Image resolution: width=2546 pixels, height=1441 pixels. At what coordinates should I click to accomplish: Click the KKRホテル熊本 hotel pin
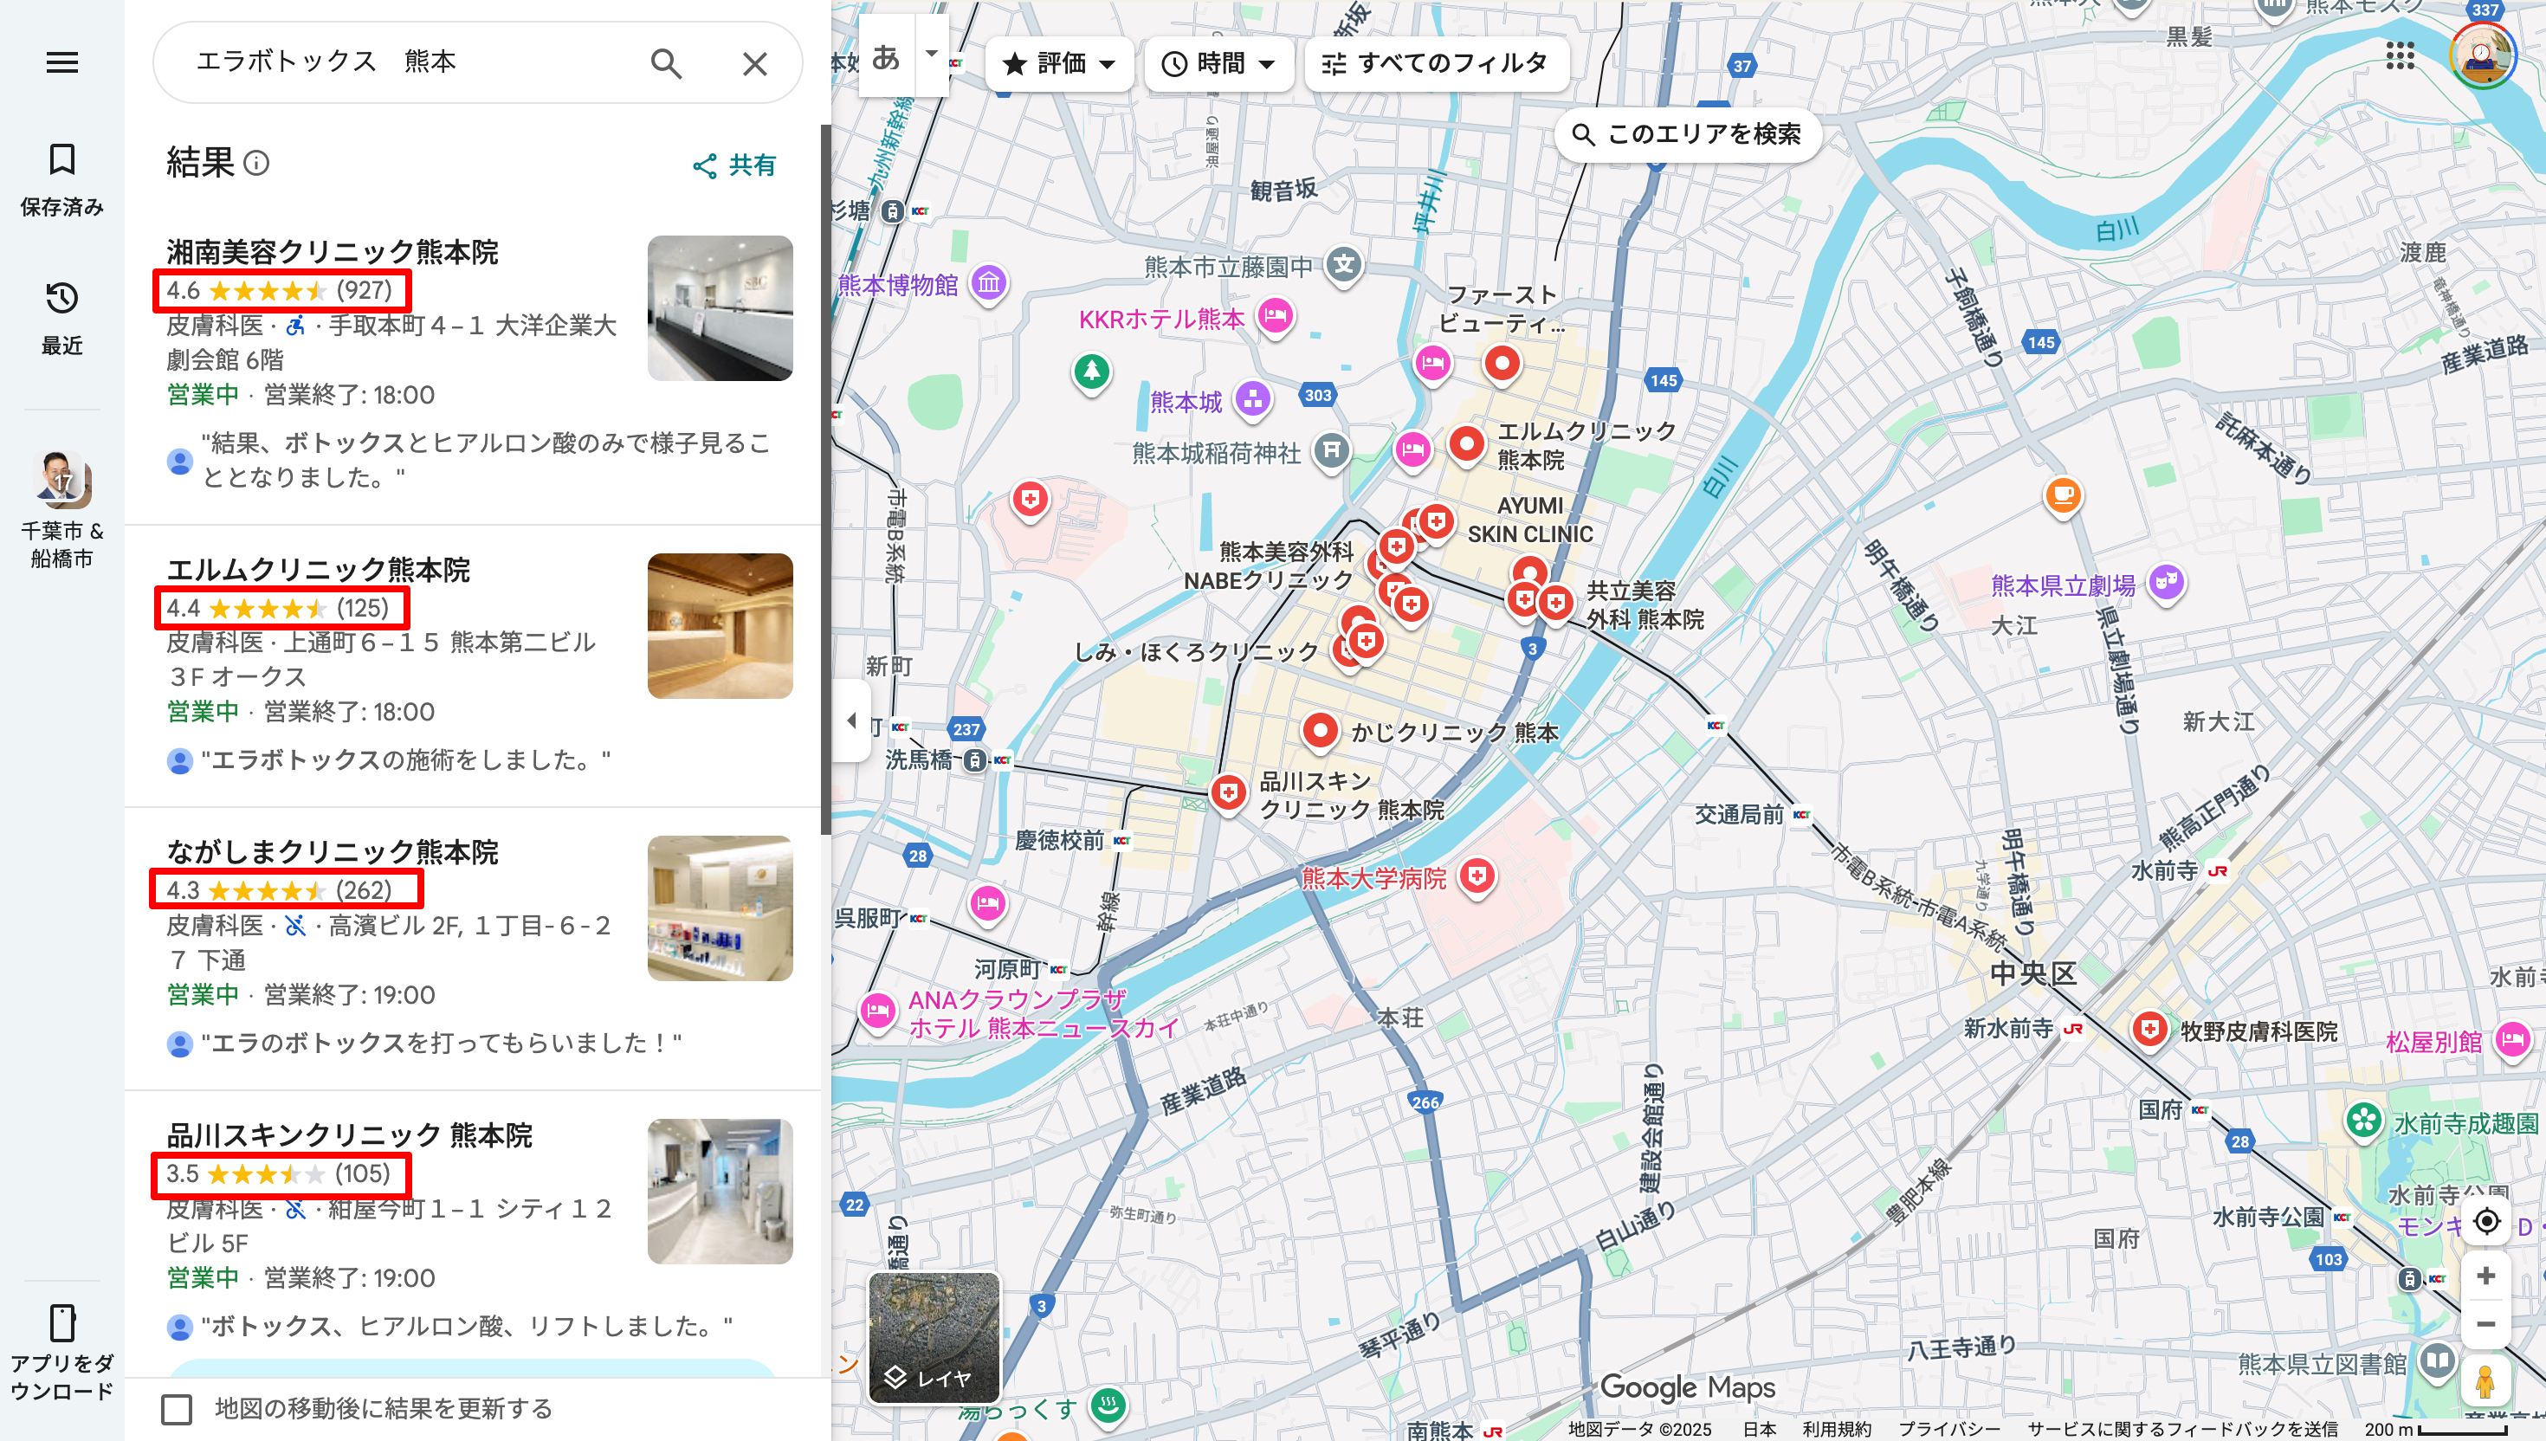pyautogui.click(x=1276, y=316)
